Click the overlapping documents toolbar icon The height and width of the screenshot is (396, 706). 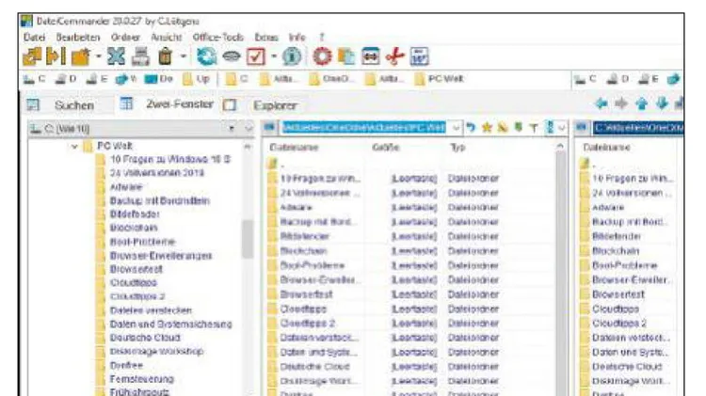click(346, 56)
